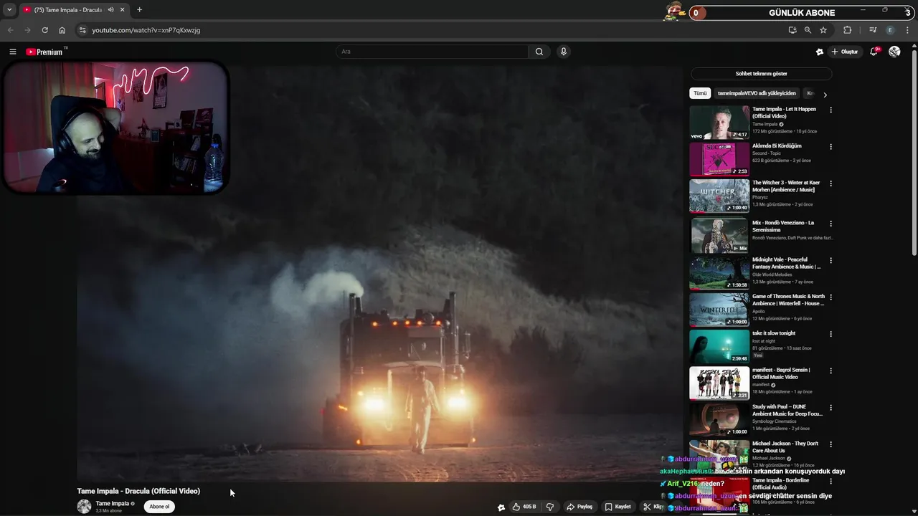The image size is (918, 516).
Task: Click the Oluştur create button
Action: click(x=845, y=52)
